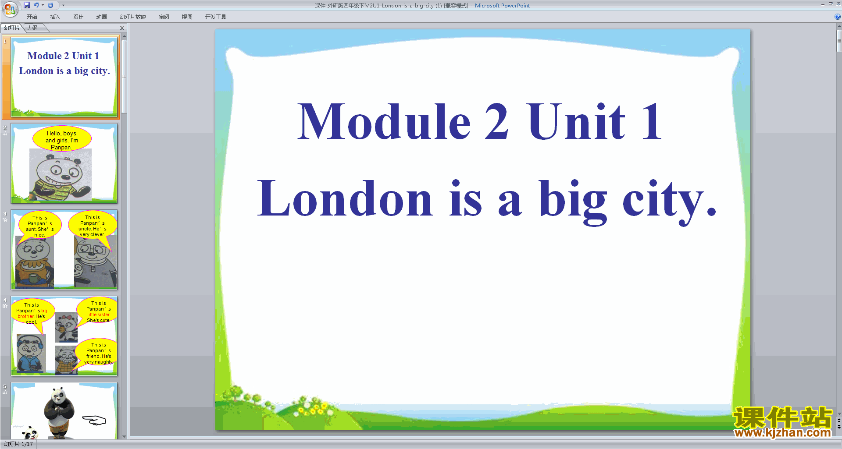Select slide 4 thumbnail with big brother
842x449 pixels.
pyautogui.click(x=64, y=336)
